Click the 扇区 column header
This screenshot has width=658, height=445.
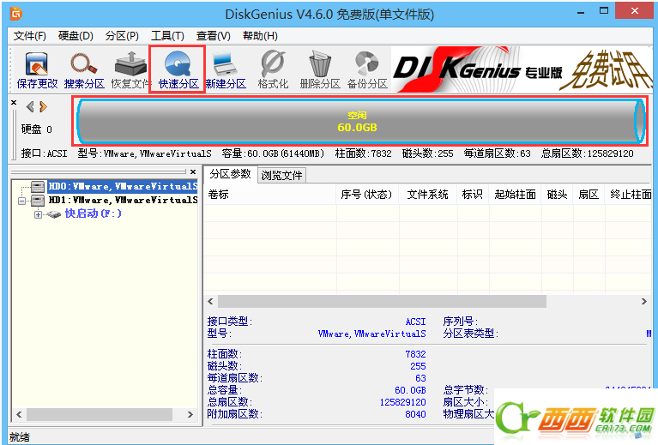[589, 195]
